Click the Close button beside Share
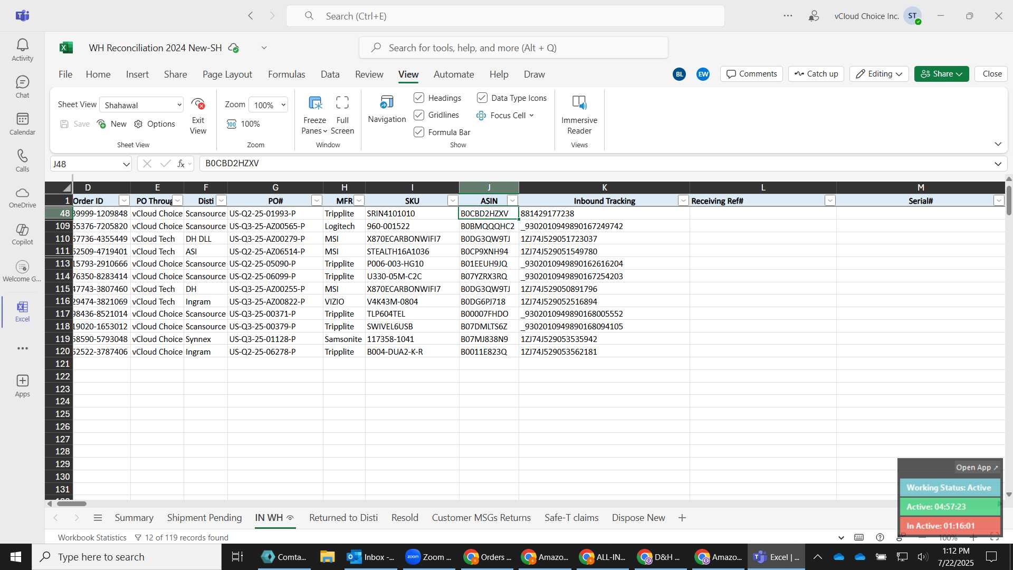The height and width of the screenshot is (570, 1013). 992,74
